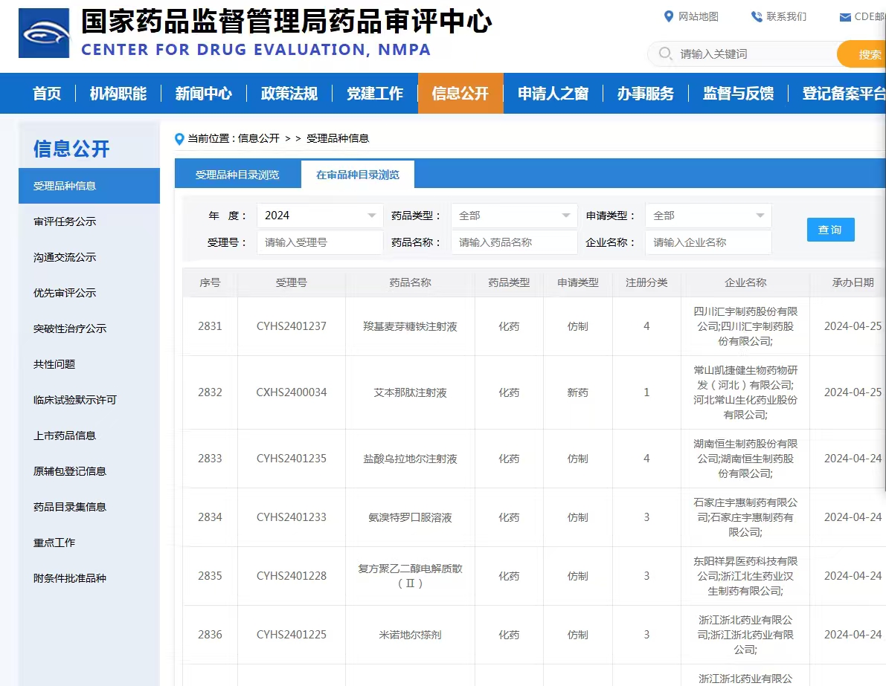Click the magnifier icon in search box
Screen dimensions: 886x686
(x=664, y=54)
